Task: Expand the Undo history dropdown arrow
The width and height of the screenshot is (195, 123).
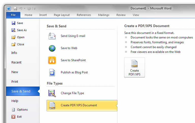Action: click(x=25, y=9)
